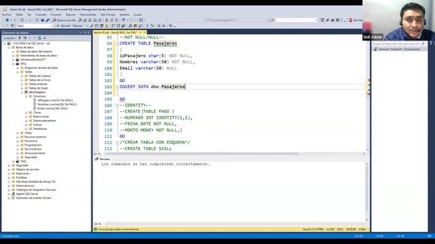This screenshot has width=435, height=244.
Task: Click the Parse checkmark icon
Action: pyautogui.click(x=92, y=26)
